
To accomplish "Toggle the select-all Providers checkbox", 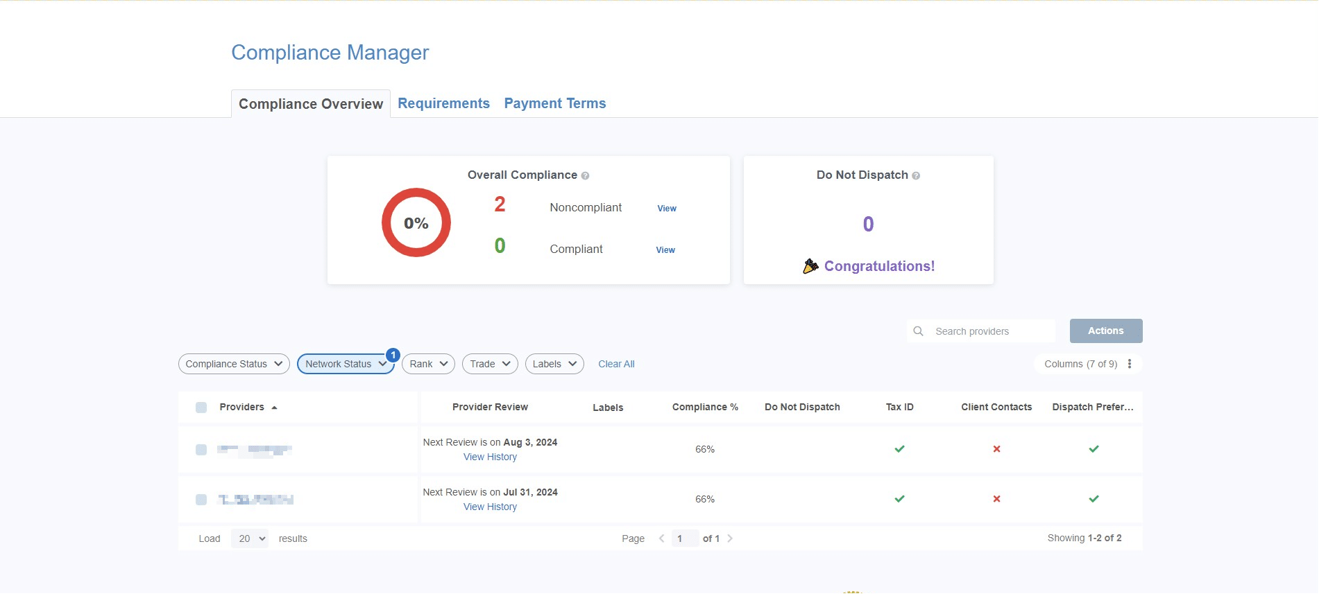I will click(201, 407).
